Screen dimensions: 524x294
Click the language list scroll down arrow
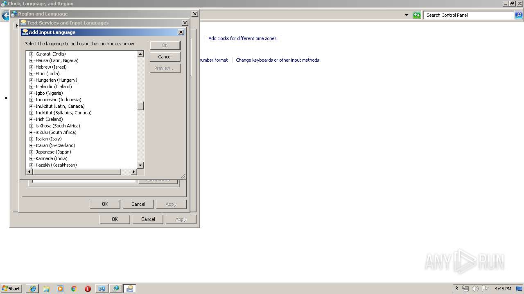coord(140,165)
